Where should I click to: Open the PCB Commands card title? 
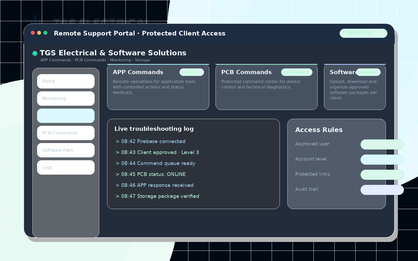coord(246,72)
